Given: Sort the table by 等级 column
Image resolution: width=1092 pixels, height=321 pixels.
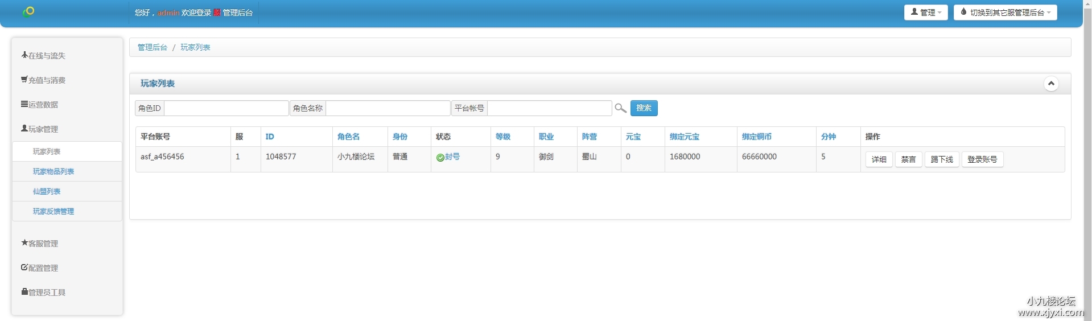Looking at the screenshot, I should point(502,137).
